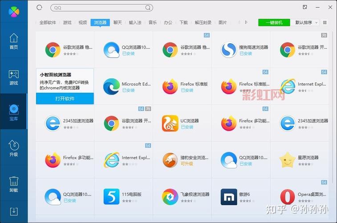This screenshot has width=337, height=223.
Task: Click the 飞象极速浏览器 name text
Action: [x=195, y=194]
